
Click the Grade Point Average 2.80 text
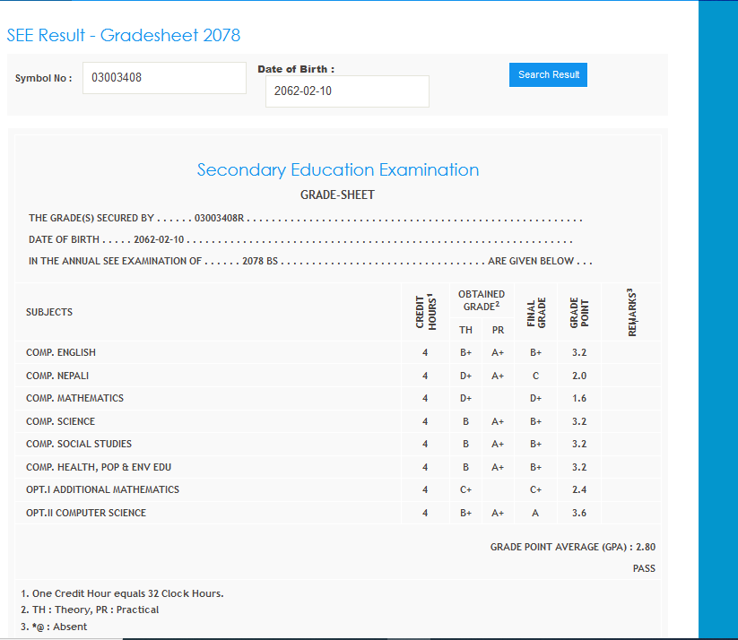572,547
